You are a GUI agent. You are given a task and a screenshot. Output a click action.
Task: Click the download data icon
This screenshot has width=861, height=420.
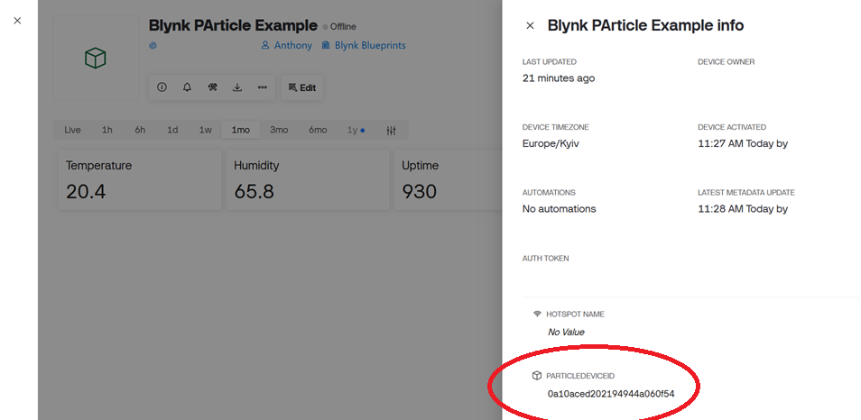click(x=237, y=87)
